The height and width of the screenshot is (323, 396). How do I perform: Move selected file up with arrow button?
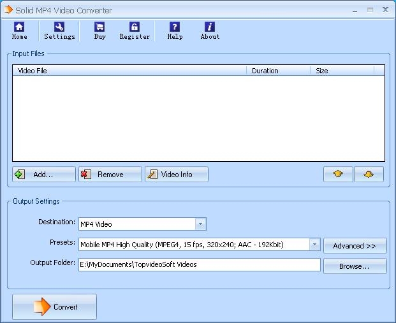[338, 175]
